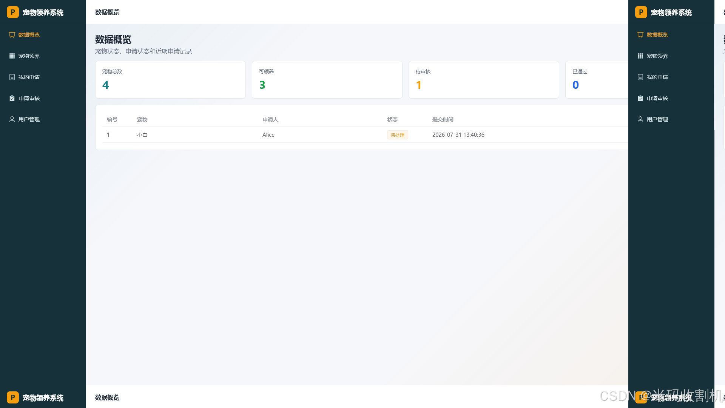Click the 数据概览 header text in the bottom strip
Image resolution: width=725 pixels, height=408 pixels.
pyautogui.click(x=107, y=397)
